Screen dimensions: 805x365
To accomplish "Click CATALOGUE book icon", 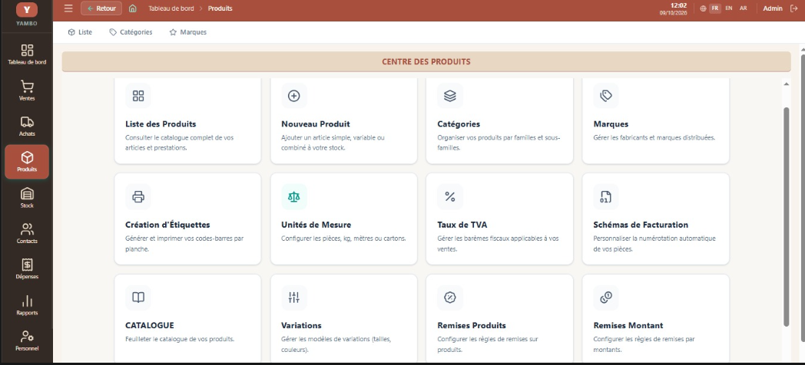I will point(138,298).
